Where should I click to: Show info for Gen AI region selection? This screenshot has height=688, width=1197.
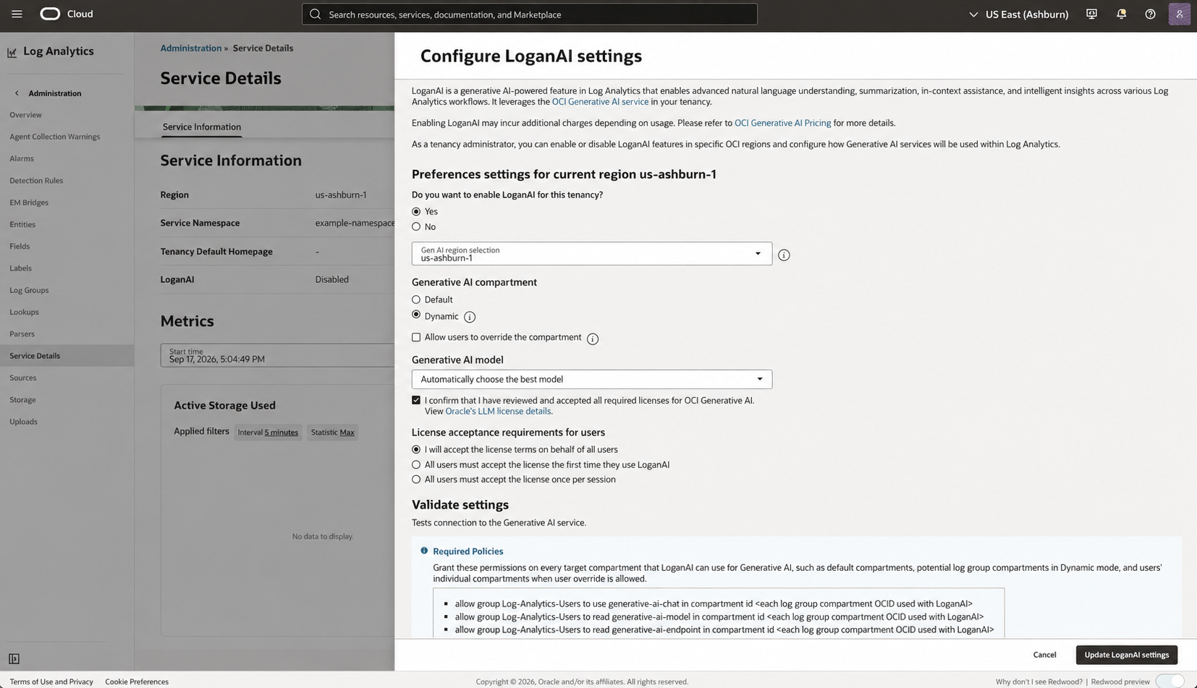(784, 255)
